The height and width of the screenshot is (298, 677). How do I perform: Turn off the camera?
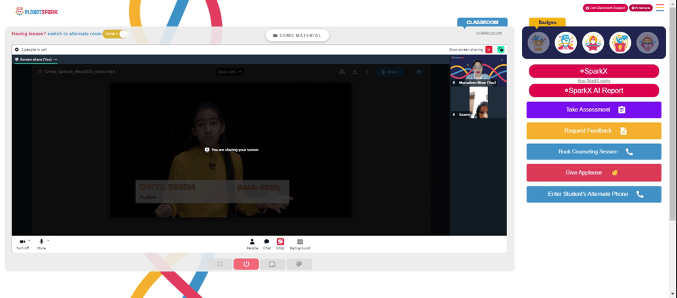22,244
